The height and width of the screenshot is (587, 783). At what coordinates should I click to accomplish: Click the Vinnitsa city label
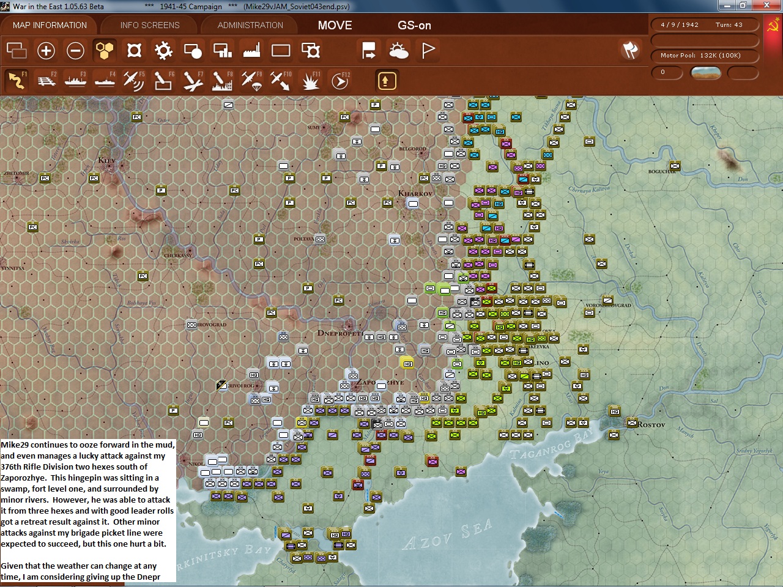(x=12, y=268)
